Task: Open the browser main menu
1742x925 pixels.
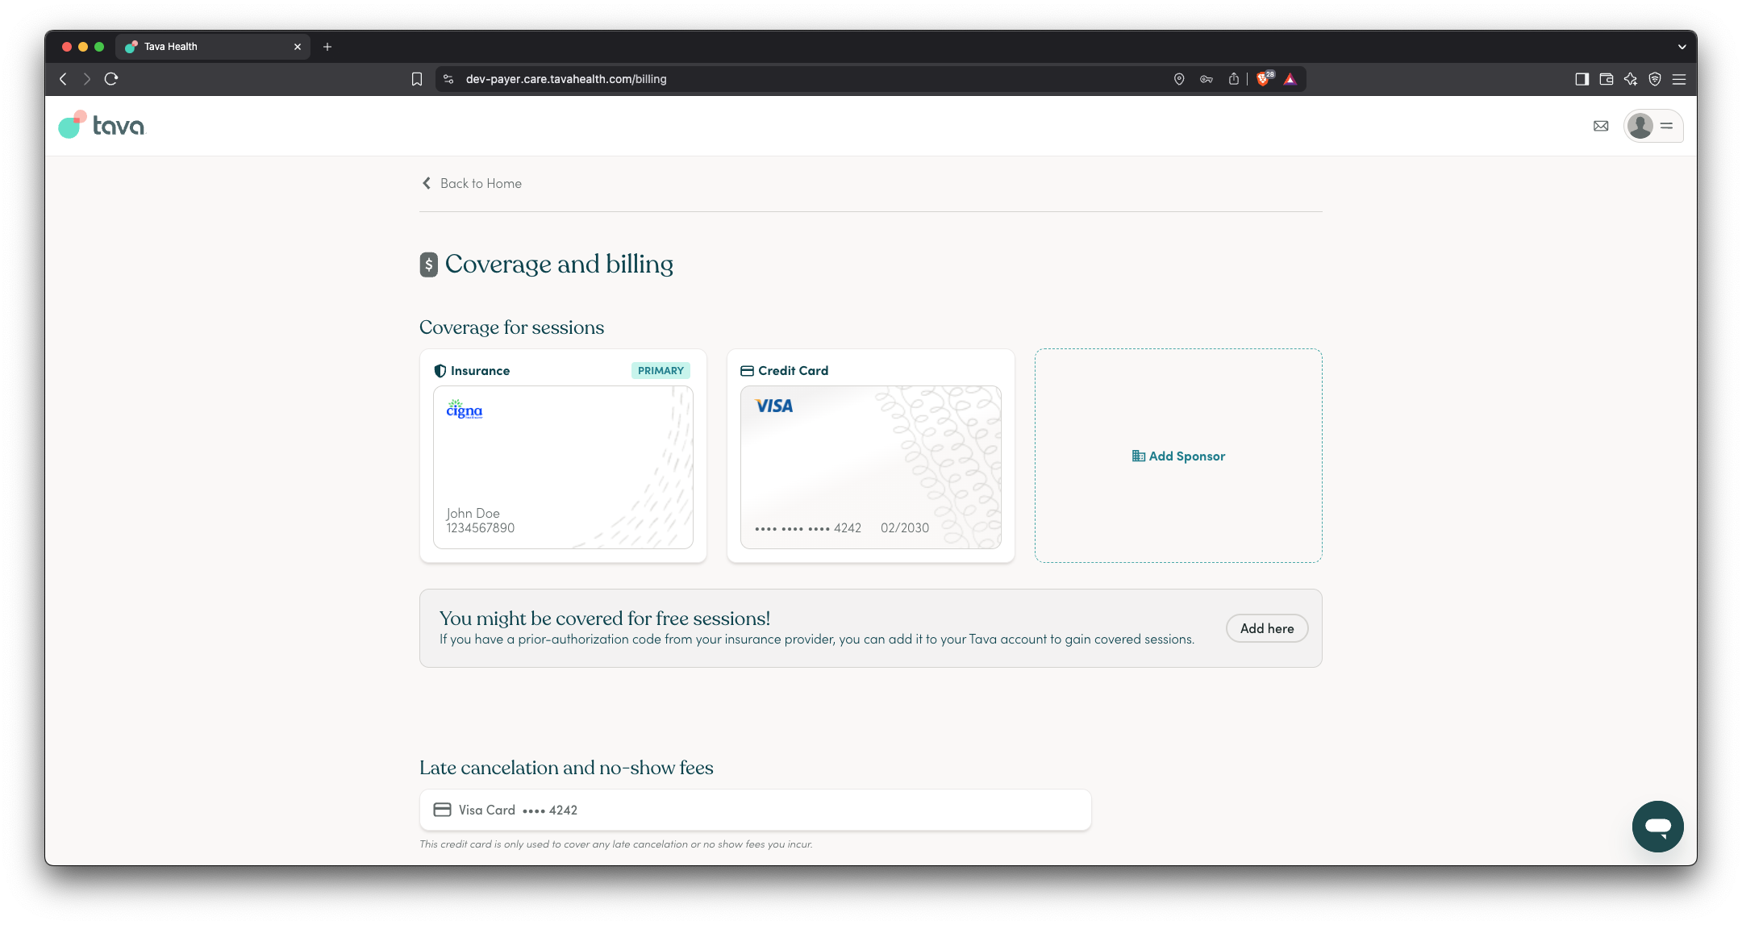Action: click(x=1679, y=79)
